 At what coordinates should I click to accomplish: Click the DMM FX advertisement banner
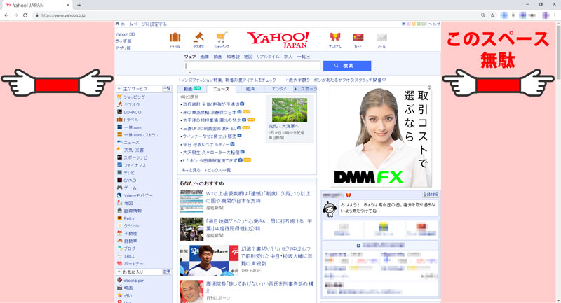pos(381,136)
